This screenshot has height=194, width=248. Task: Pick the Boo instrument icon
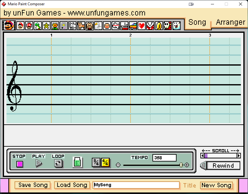pos(176,26)
